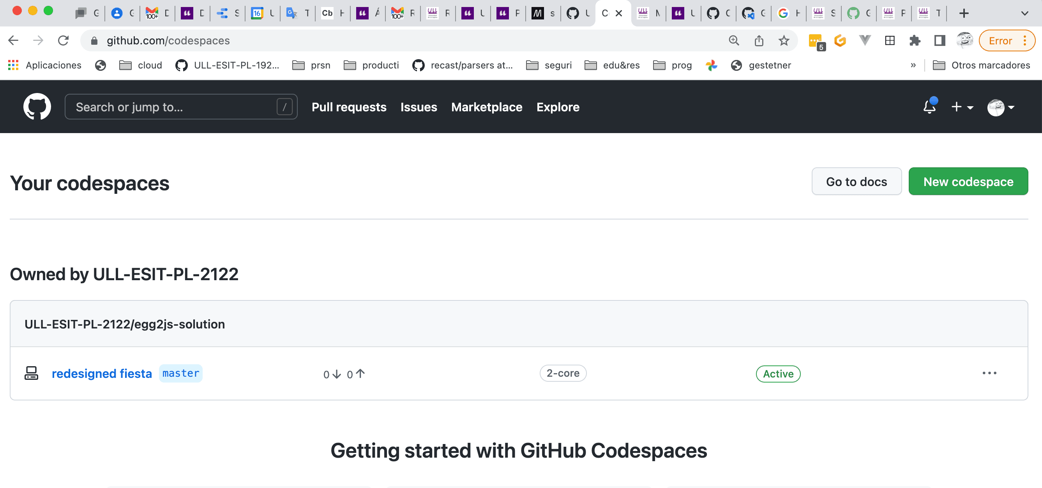Viewport: 1042px width, 488px height.
Task: Click the codespace computer icon
Action: (31, 373)
